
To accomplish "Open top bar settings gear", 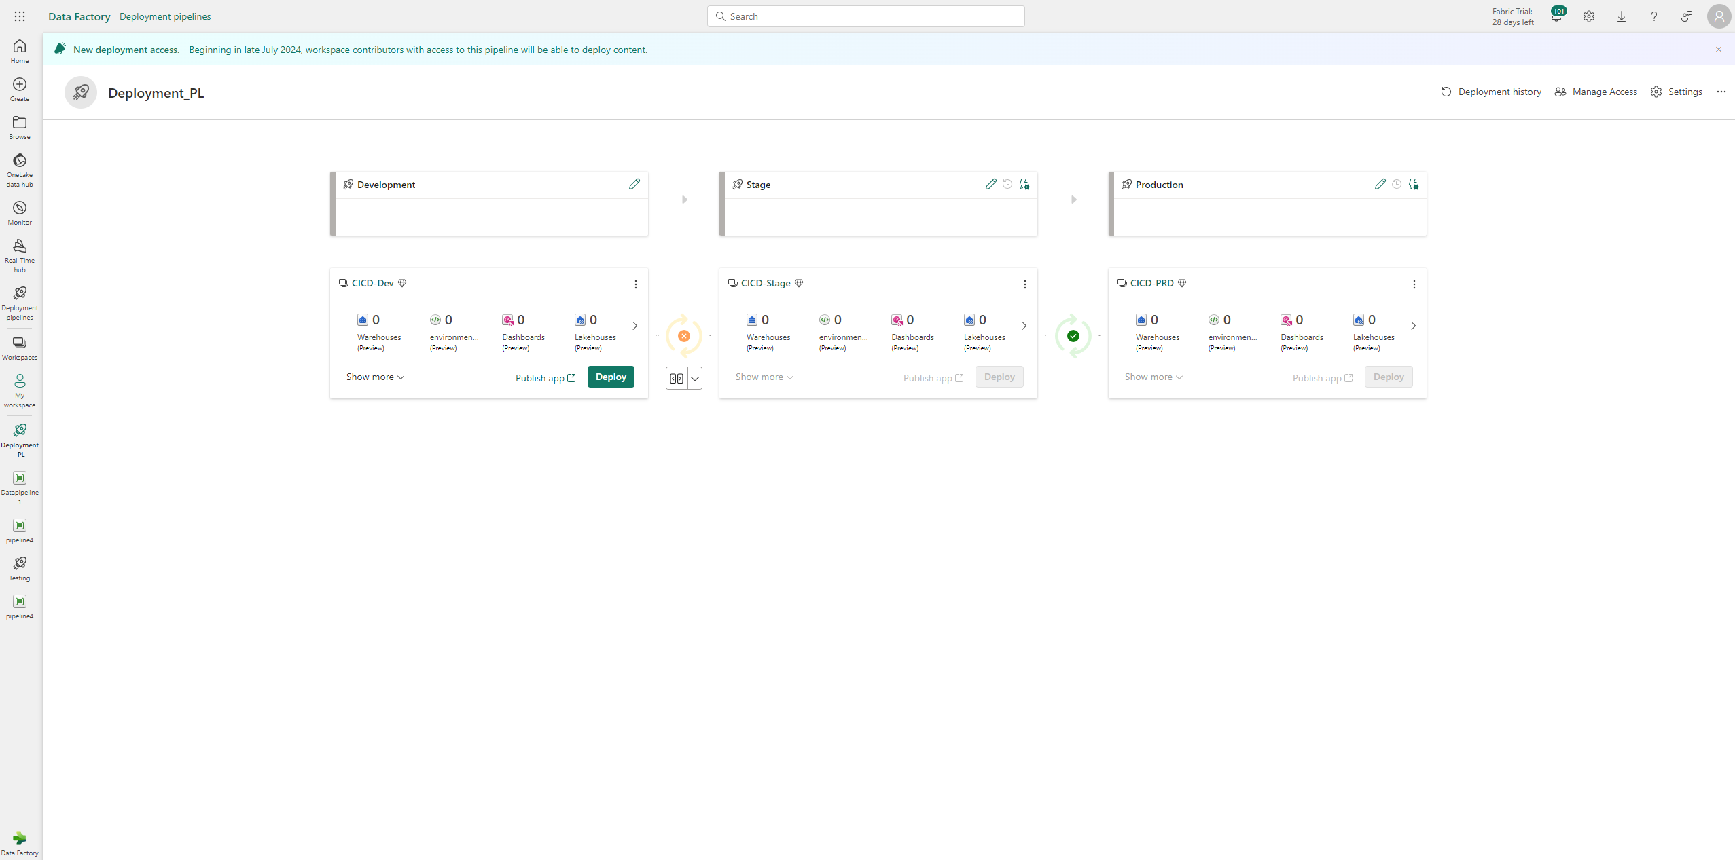I will pyautogui.click(x=1589, y=16).
